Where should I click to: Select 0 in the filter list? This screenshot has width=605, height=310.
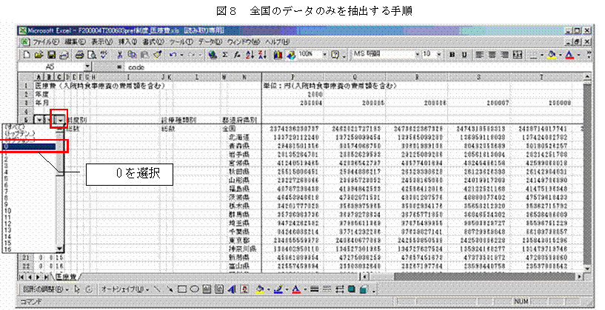point(30,147)
